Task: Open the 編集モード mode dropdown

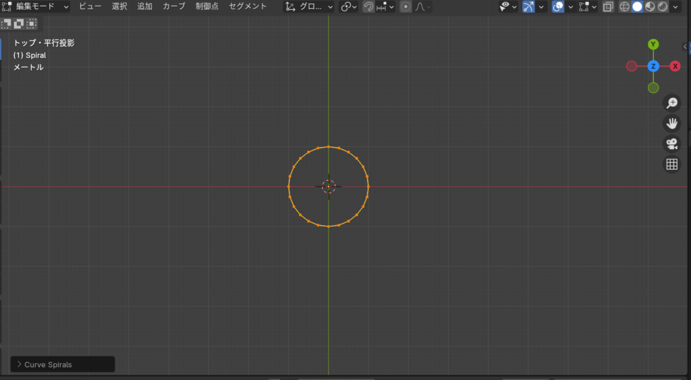Action: [36, 7]
